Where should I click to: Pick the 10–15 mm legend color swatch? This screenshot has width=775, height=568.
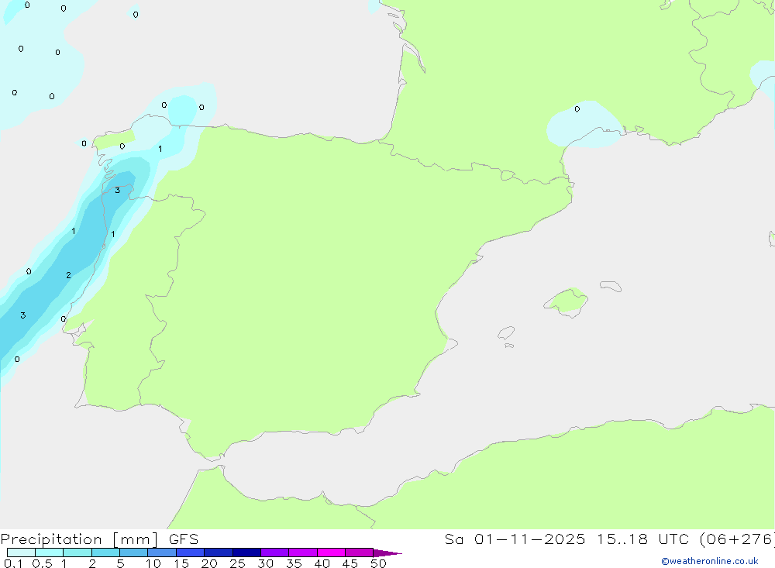pyautogui.click(x=162, y=553)
